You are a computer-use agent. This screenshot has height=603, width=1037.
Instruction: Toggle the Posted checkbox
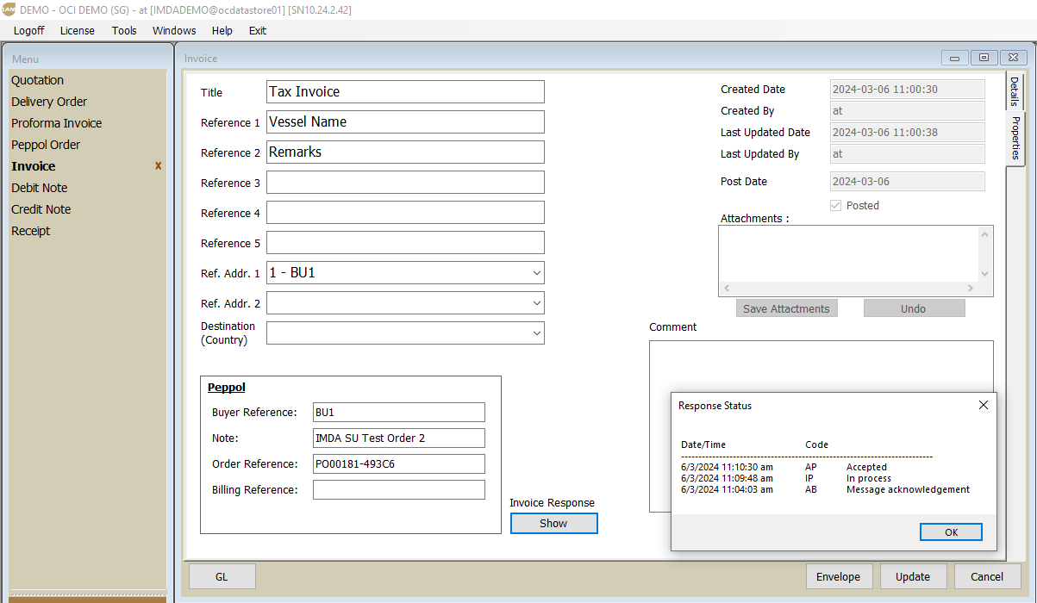(834, 206)
